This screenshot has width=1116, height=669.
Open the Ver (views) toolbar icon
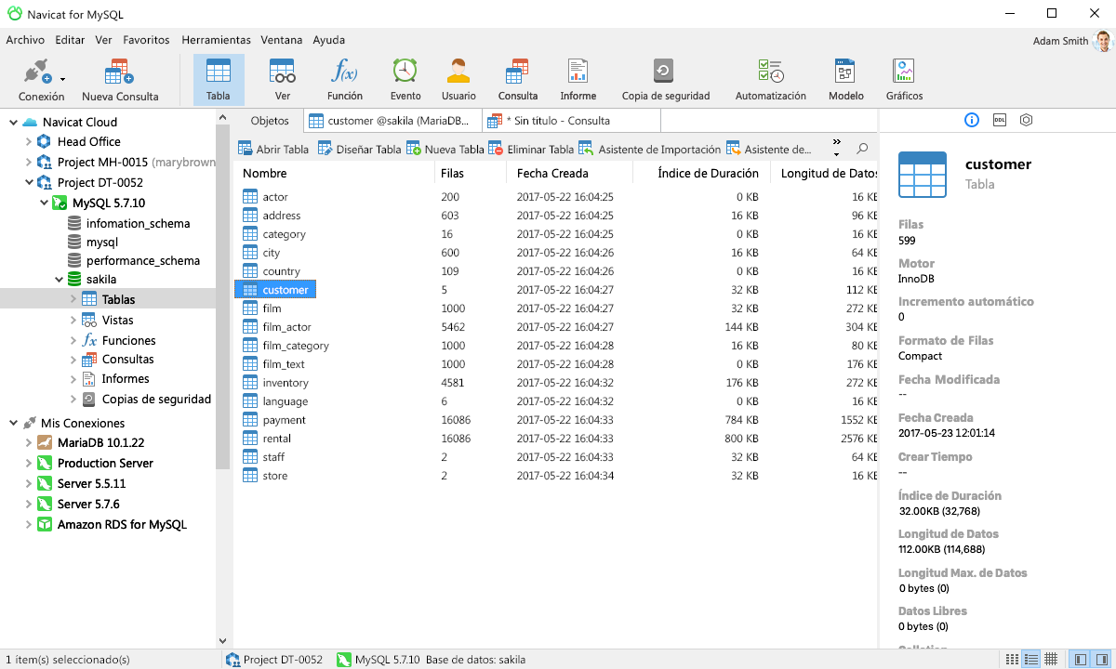click(x=283, y=79)
